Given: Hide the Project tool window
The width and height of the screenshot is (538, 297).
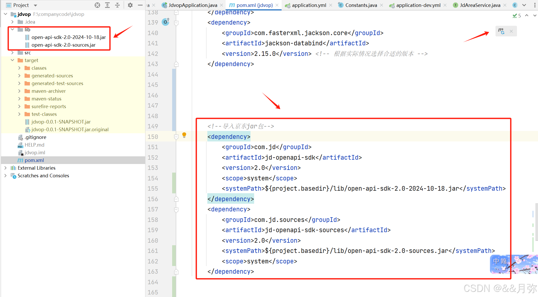Looking at the screenshot, I should pos(140,5).
